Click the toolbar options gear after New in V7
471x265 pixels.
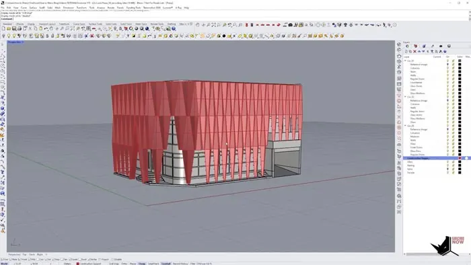click(x=190, y=24)
